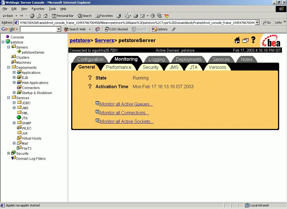Open the Performance sub-tab
The height and width of the screenshot is (209, 287).
119,67
